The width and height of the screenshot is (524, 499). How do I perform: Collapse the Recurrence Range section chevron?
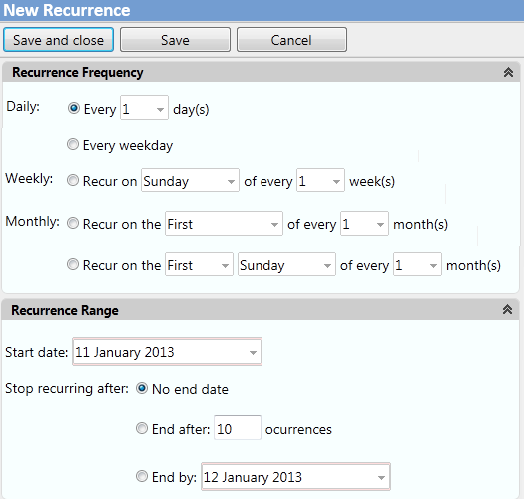(x=507, y=309)
